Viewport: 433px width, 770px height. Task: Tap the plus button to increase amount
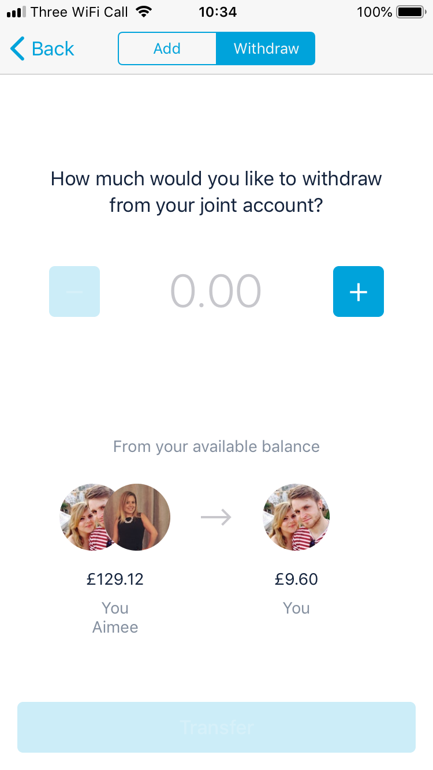tap(359, 291)
